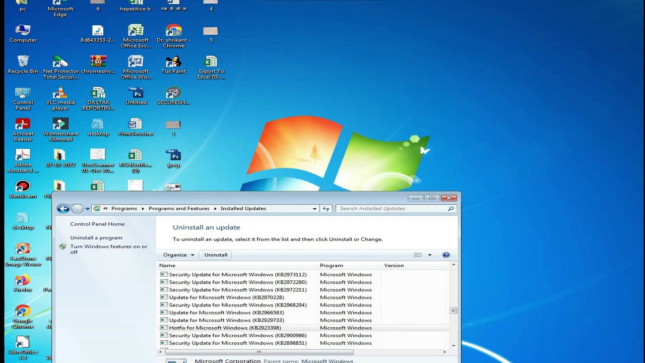Open Tux Paint desktop icon
This screenshot has width=645, height=363.
(173, 65)
